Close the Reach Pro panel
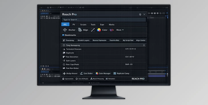This screenshot has width=208, height=105. [144, 14]
